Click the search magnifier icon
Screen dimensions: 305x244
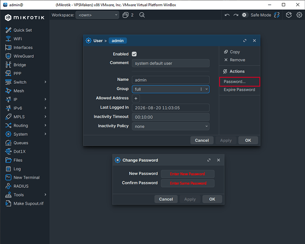point(142,15)
